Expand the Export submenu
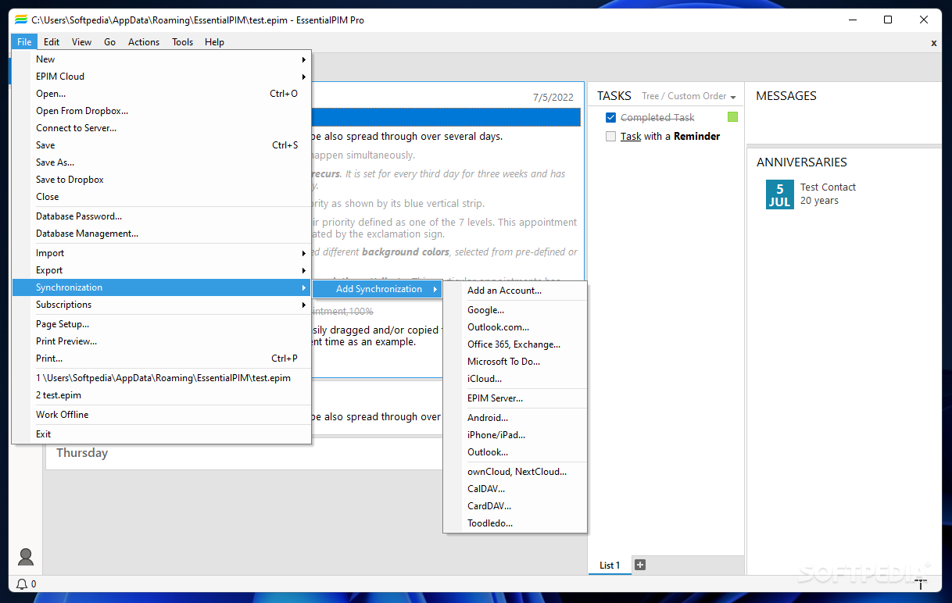The height and width of the screenshot is (603, 952). (x=162, y=270)
